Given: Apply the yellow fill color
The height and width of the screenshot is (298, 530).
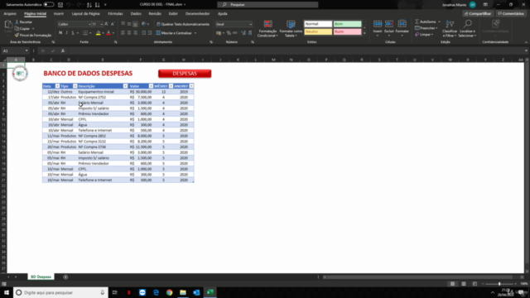Looking at the screenshot, I should coord(98,33).
